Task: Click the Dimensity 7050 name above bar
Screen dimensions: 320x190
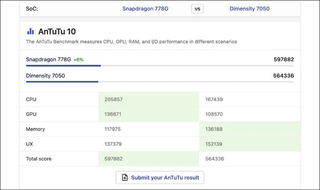Action: coord(45,76)
